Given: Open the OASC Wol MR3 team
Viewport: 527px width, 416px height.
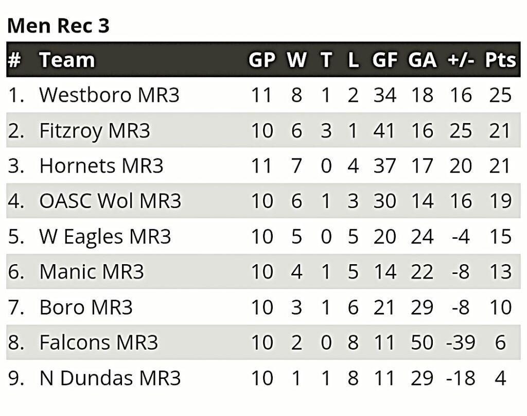Looking at the screenshot, I should point(110,201).
